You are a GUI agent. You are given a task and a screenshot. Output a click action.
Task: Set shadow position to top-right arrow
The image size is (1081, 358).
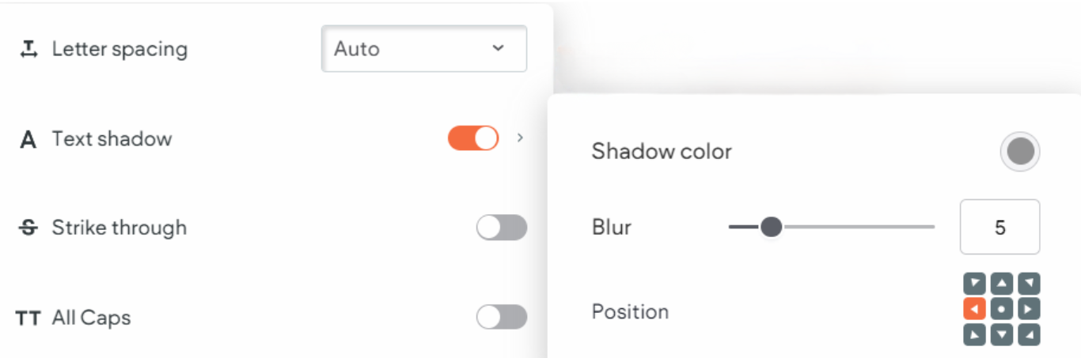[1030, 283]
